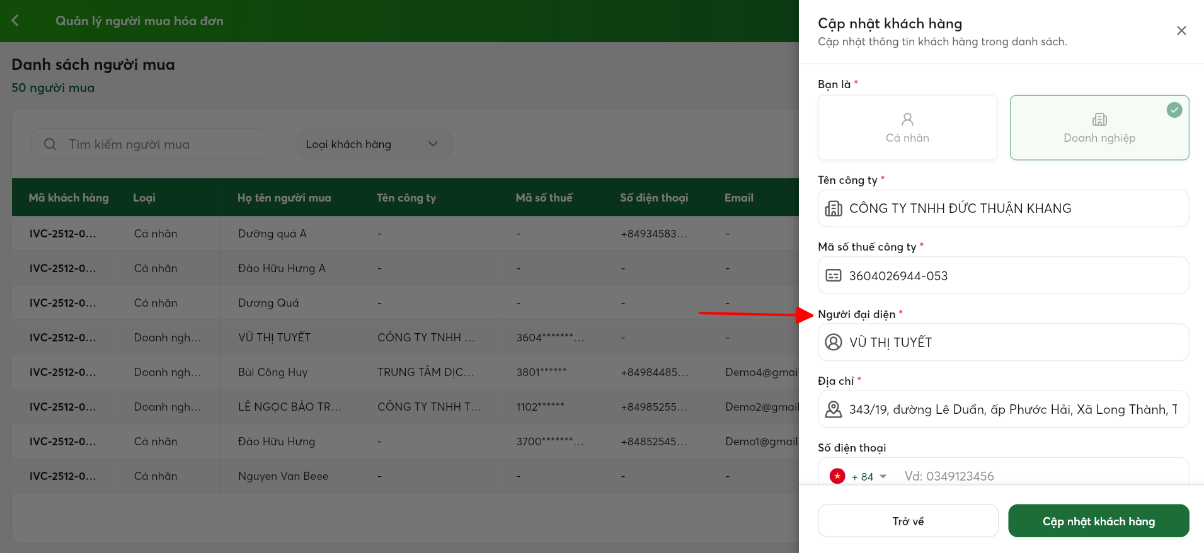Select the Bùi Công Huy customer row
This screenshot has width=1204, height=553.
pyautogui.click(x=272, y=372)
